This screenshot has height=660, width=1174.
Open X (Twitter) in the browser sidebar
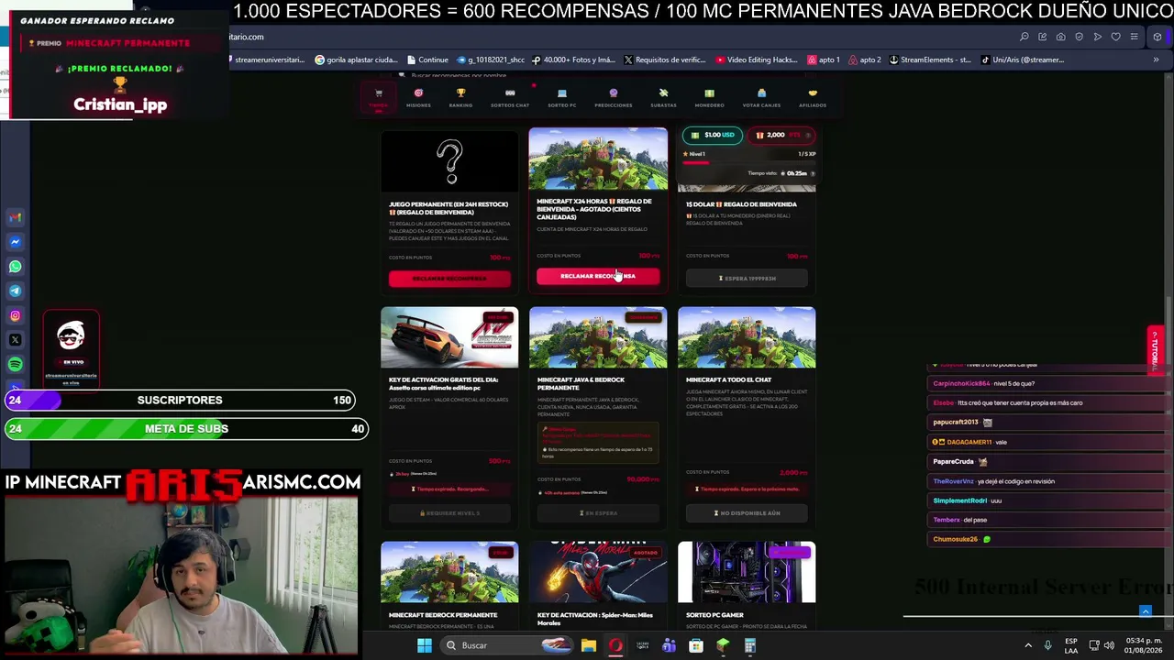coord(15,340)
